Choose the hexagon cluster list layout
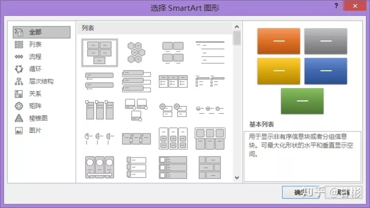370x208 pixels. point(136,53)
